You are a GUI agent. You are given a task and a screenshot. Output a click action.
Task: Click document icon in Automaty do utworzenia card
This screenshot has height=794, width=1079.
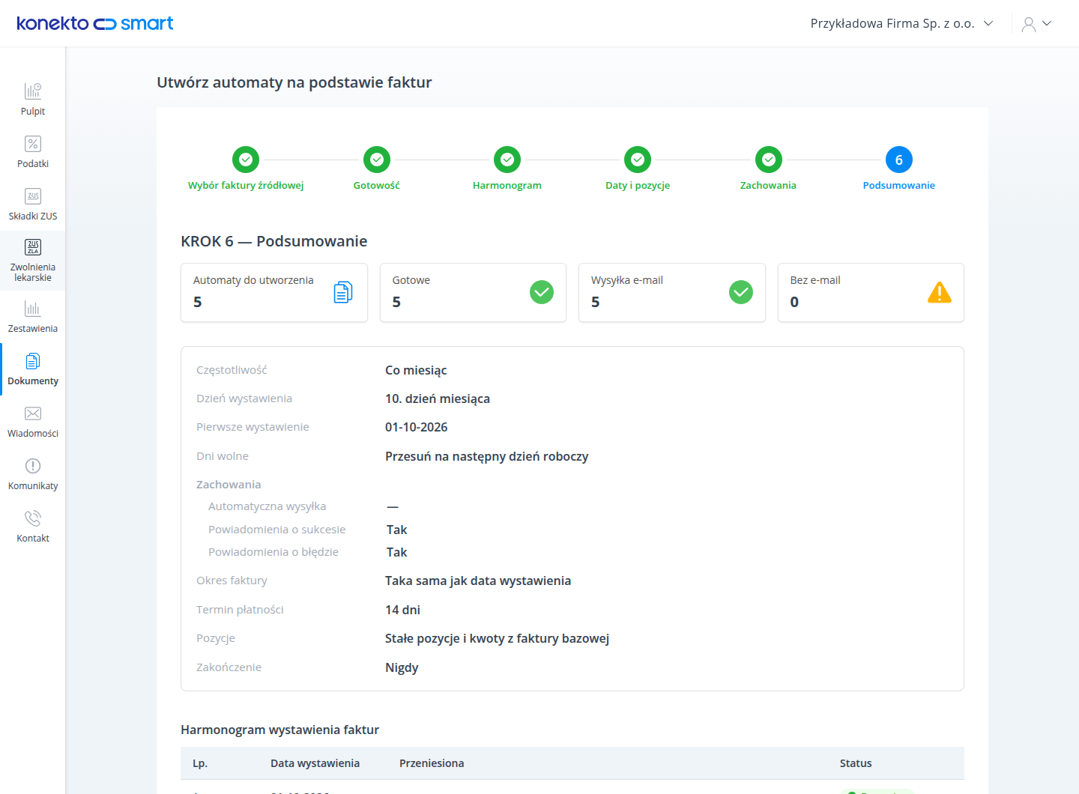pyautogui.click(x=343, y=292)
